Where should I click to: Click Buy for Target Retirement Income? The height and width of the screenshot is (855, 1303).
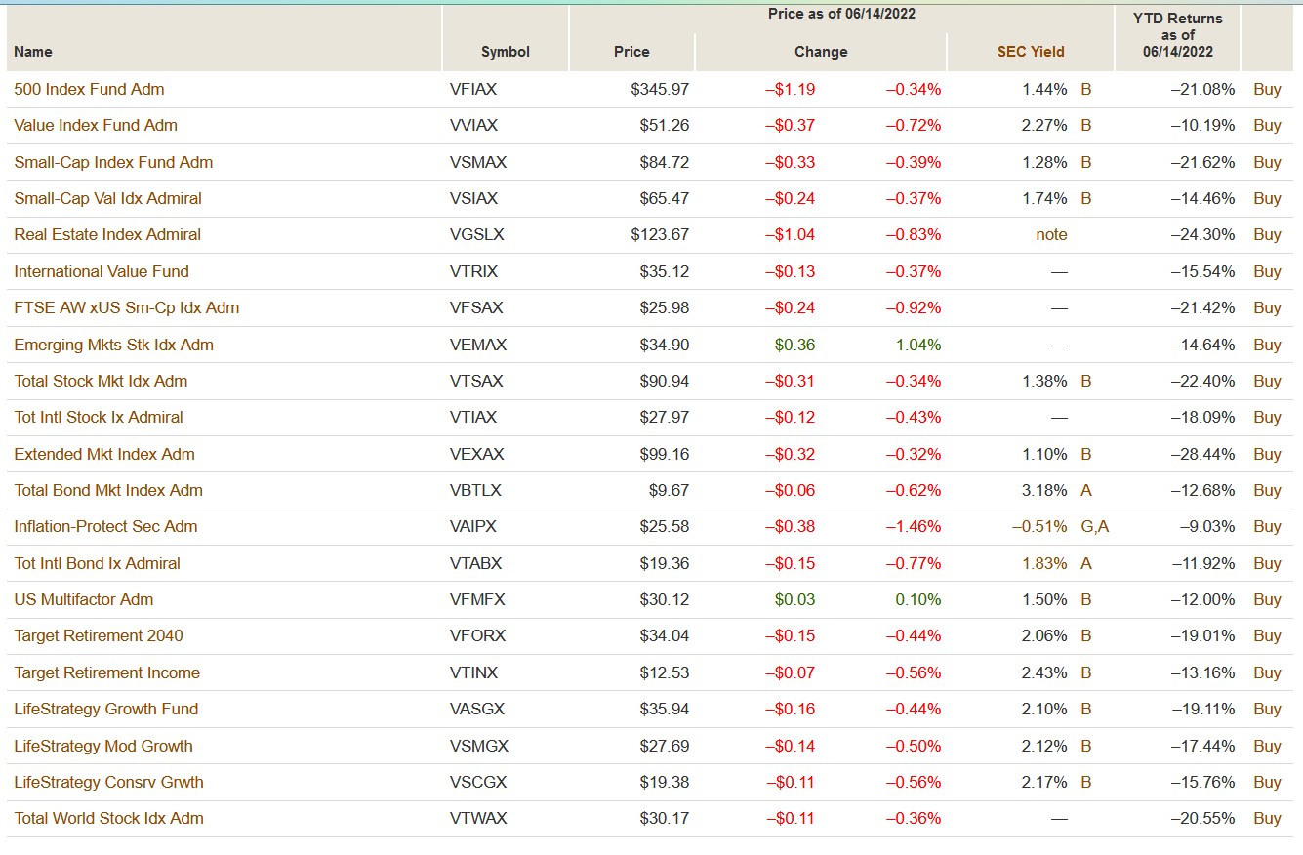1267,672
